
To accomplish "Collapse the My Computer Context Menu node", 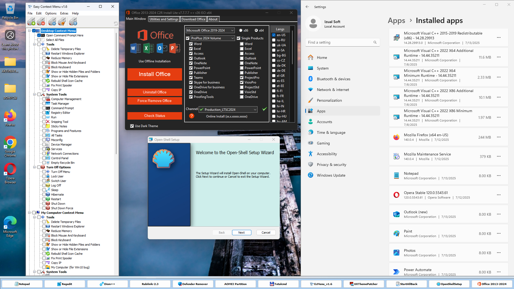I will click(29, 213).
